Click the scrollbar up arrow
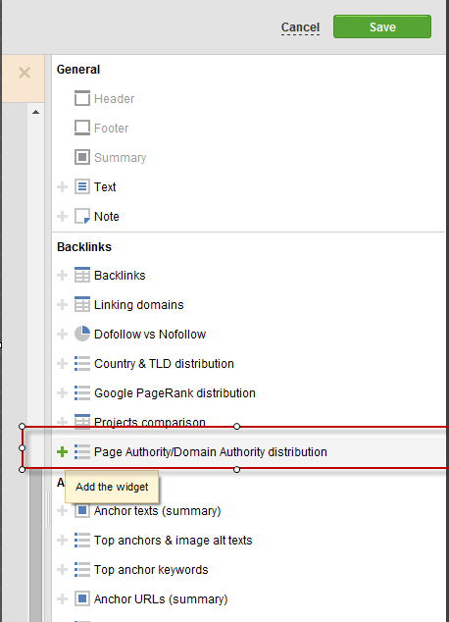Image resolution: width=449 pixels, height=622 pixels. point(35,112)
